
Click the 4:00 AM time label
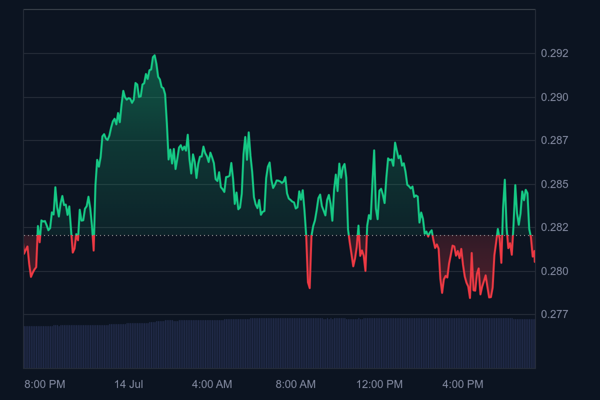coord(212,384)
